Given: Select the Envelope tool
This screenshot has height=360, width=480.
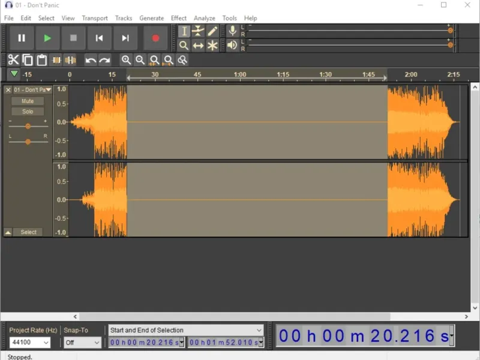Looking at the screenshot, I should 199,31.
